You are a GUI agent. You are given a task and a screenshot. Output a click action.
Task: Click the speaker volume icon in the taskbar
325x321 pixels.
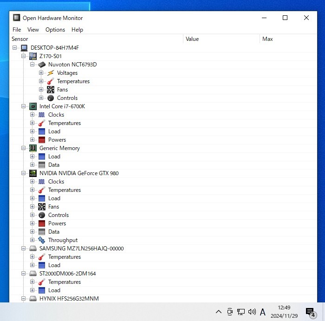(252, 312)
